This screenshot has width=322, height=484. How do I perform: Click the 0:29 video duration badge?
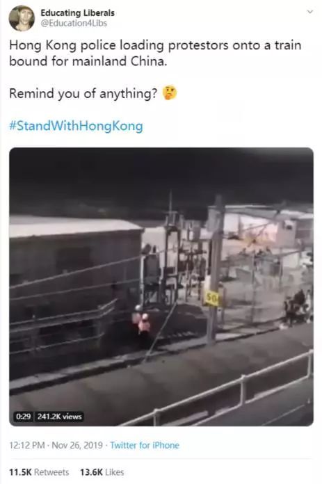23,417
